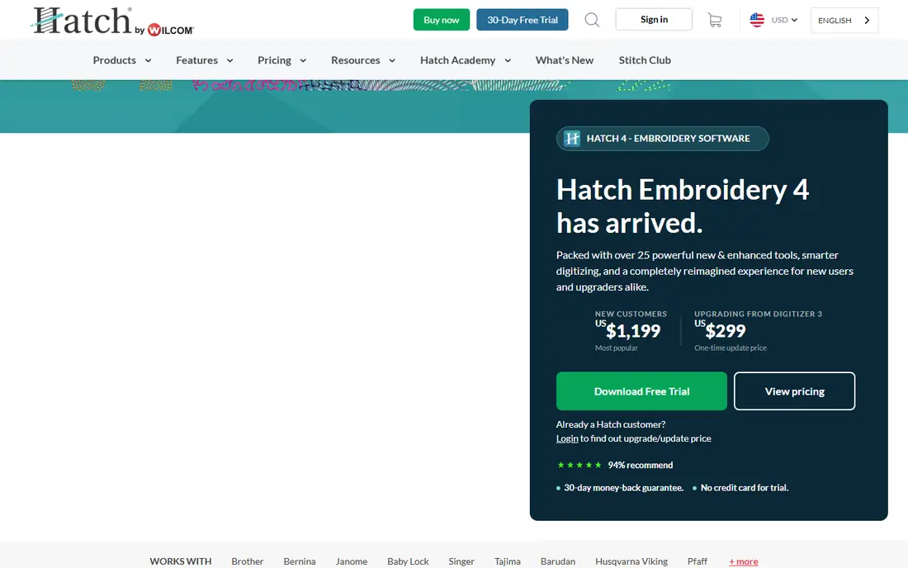Click the green Buy now button
Viewport: 908px width, 568px height.
tap(442, 20)
